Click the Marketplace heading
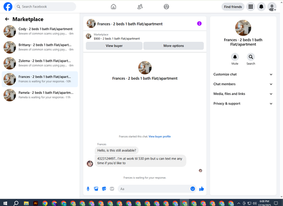 (28, 19)
